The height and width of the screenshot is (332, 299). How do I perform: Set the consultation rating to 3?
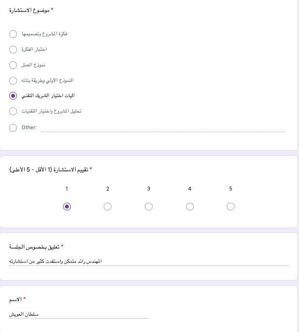[x=149, y=207]
